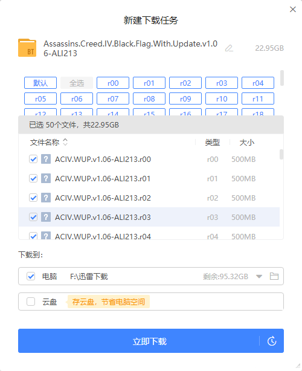Click the unknown file icon for r00
Screen dimensions: 302x371
[x=46, y=159]
